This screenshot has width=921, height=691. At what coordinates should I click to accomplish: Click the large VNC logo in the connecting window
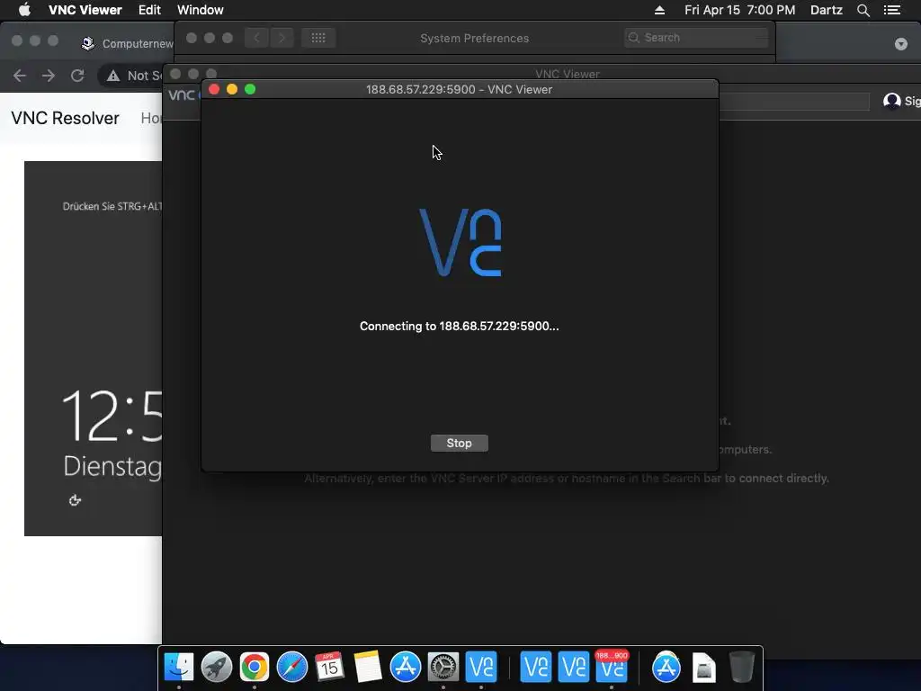[x=460, y=242]
